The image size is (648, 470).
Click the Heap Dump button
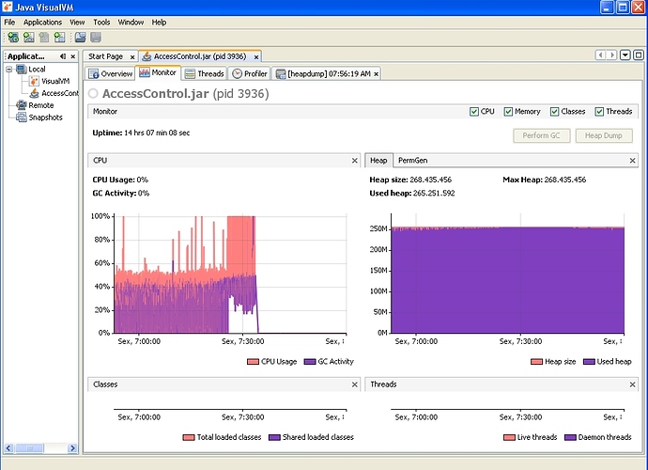[x=604, y=135]
